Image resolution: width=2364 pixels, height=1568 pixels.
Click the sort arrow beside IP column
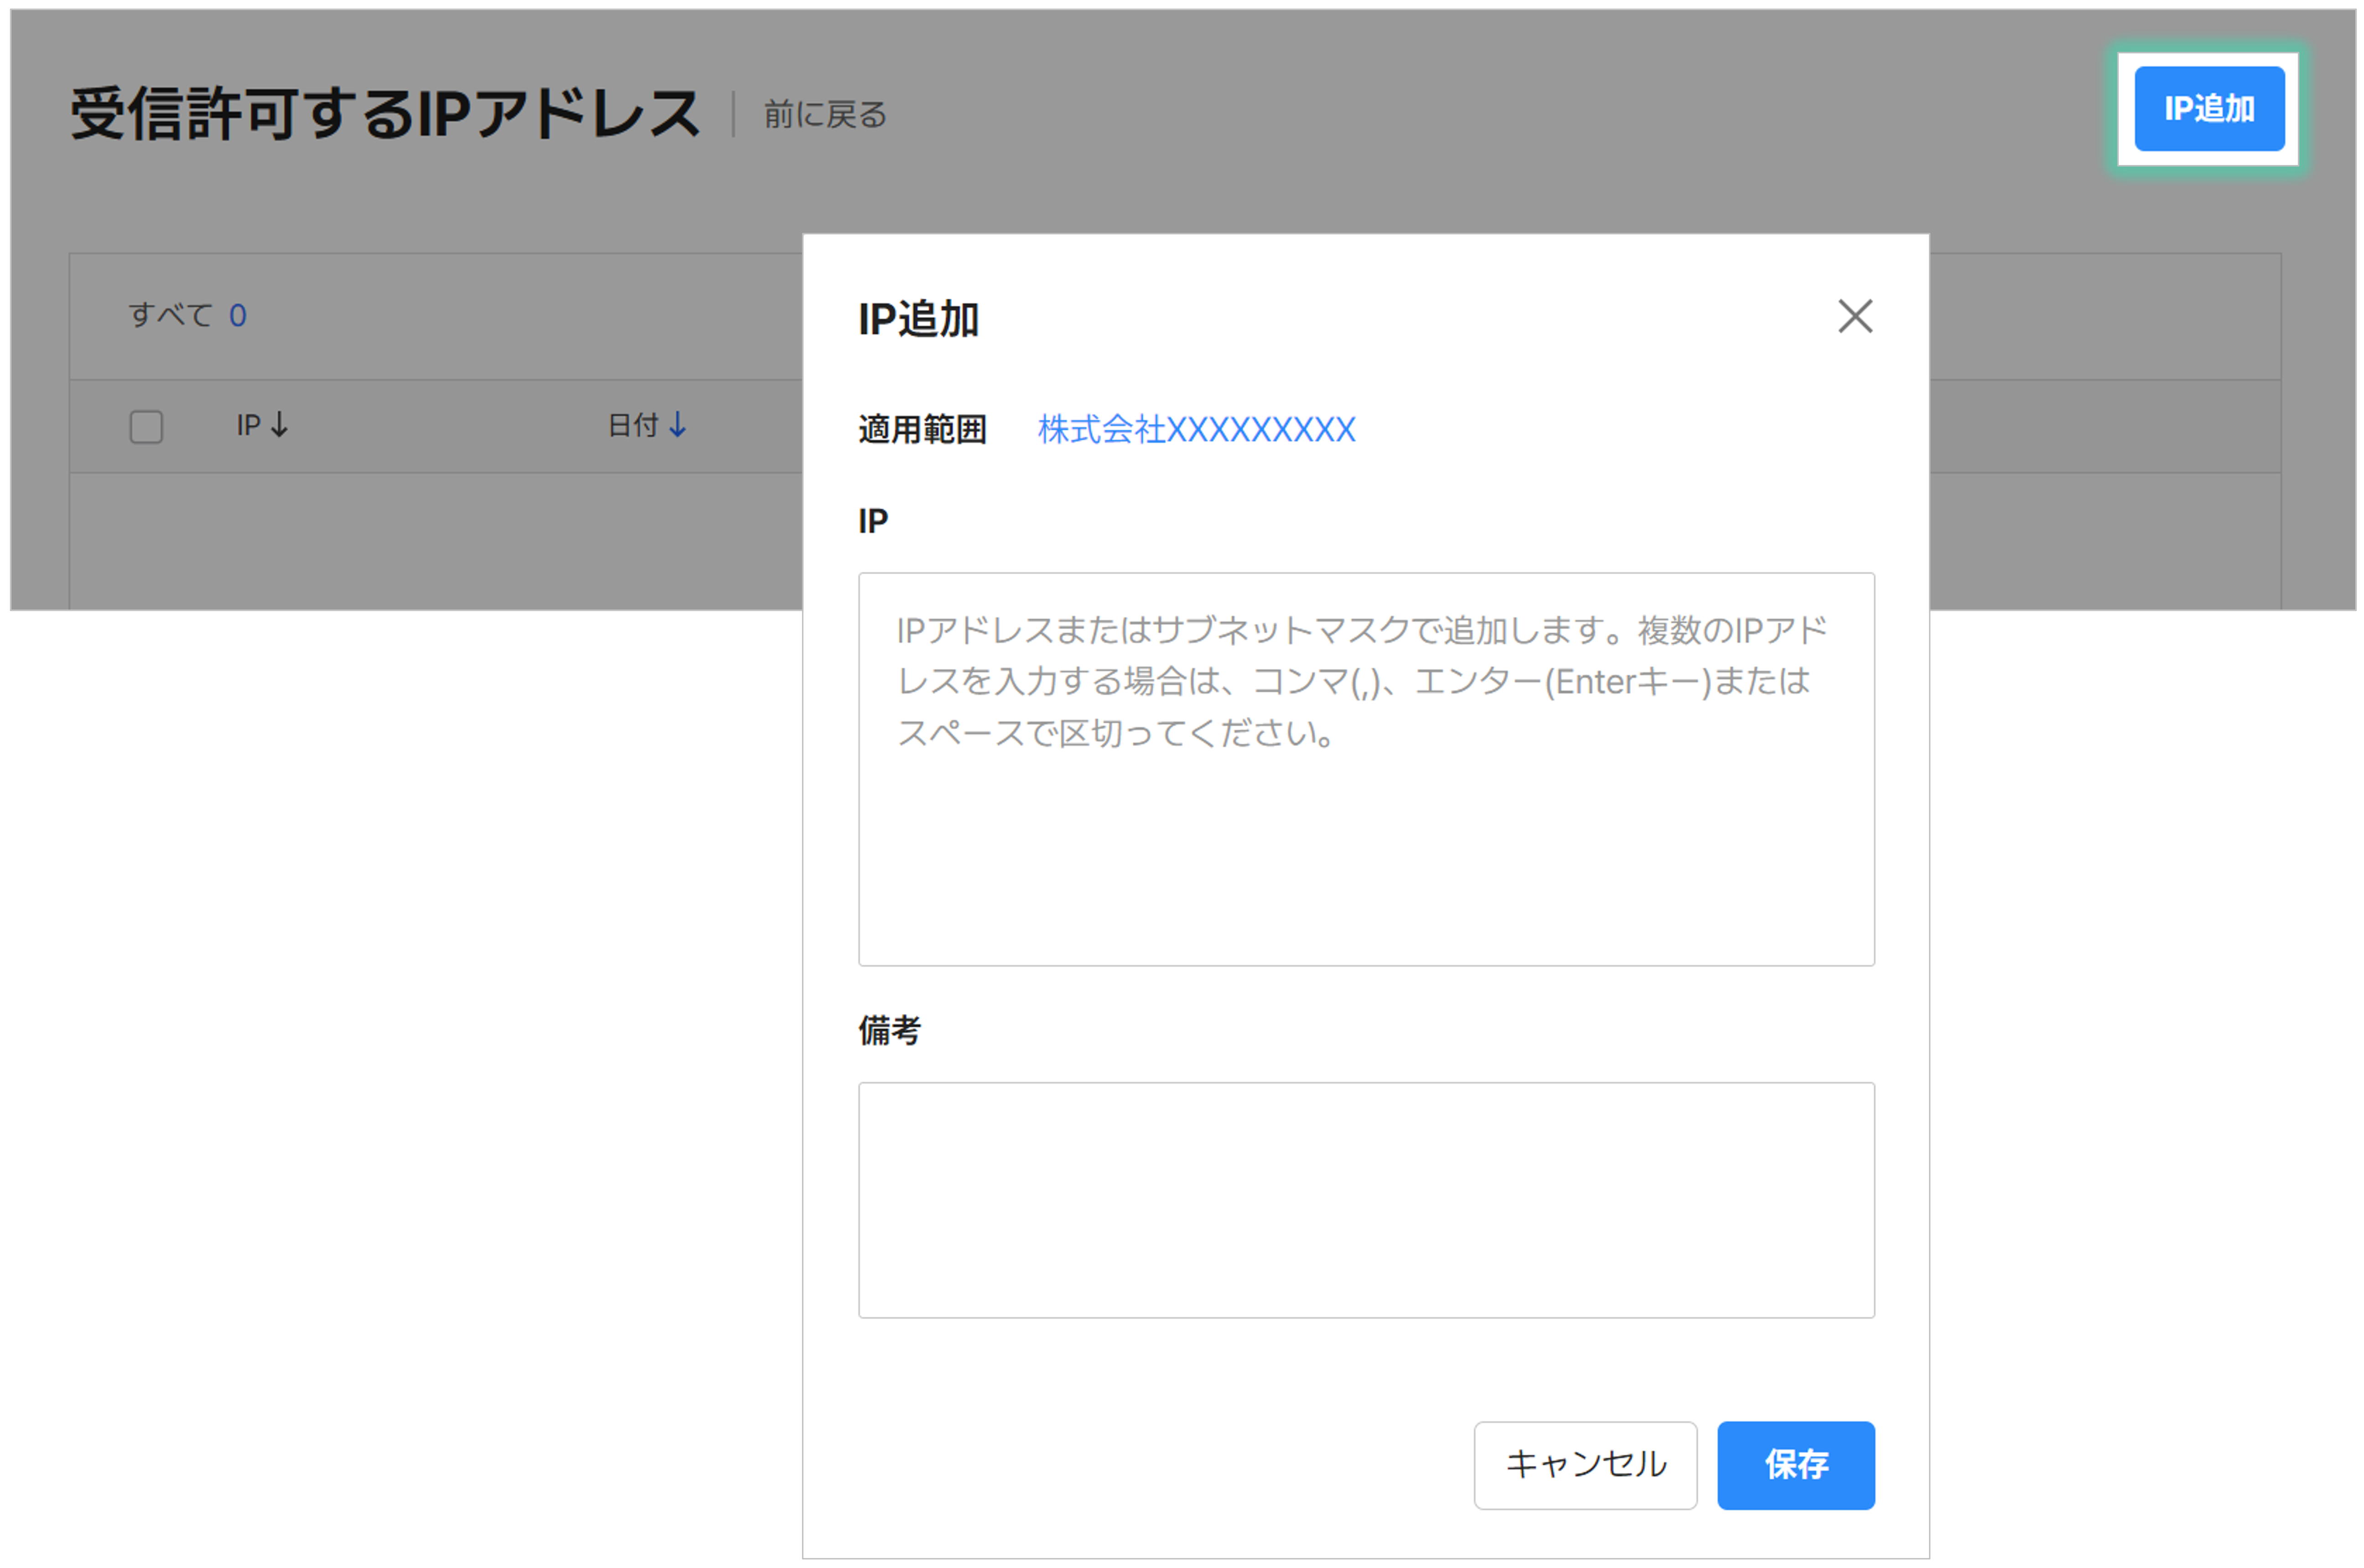[280, 425]
